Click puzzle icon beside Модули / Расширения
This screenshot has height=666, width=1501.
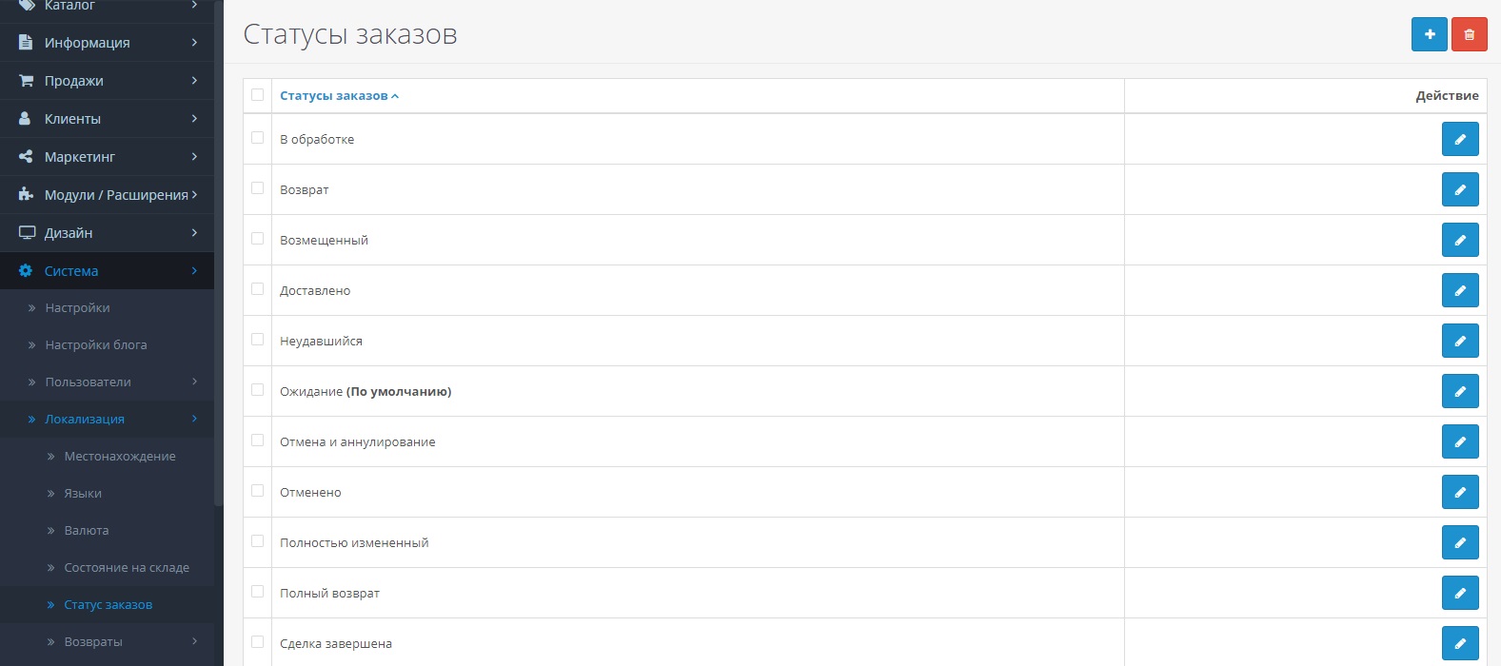pyautogui.click(x=26, y=195)
